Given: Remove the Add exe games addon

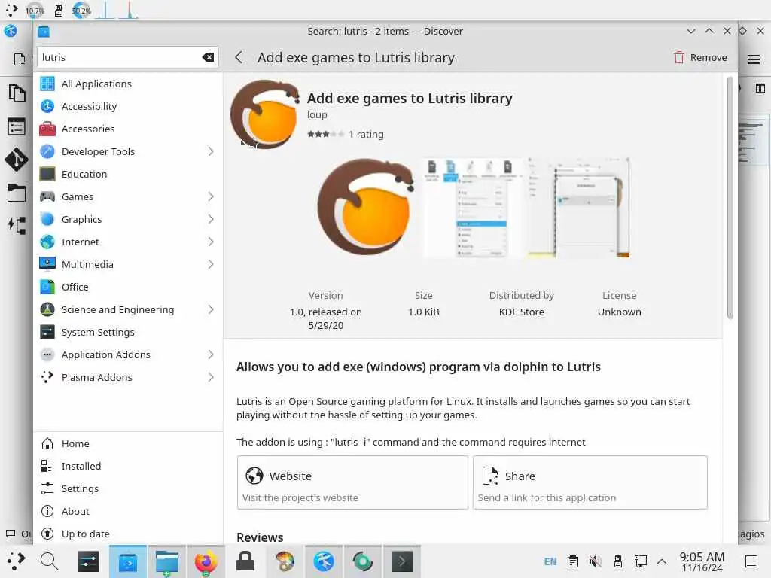Looking at the screenshot, I should [700, 57].
